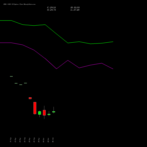Select the small red candle for 25 Sep
The image size is (147, 147).
[30, 98]
